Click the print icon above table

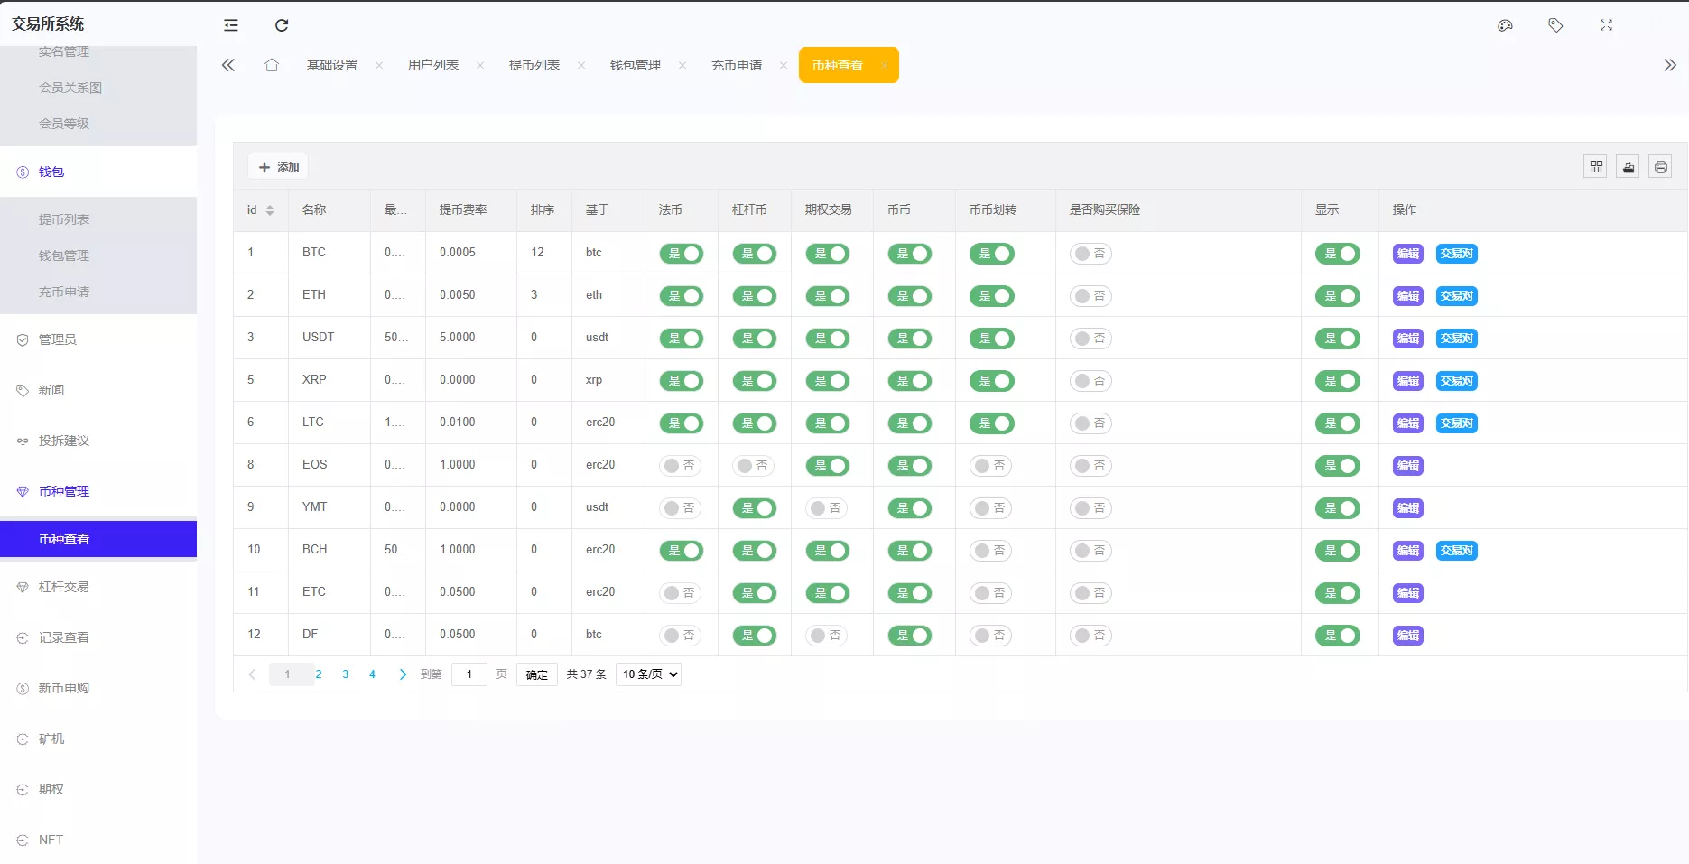pyautogui.click(x=1660, y=167)
